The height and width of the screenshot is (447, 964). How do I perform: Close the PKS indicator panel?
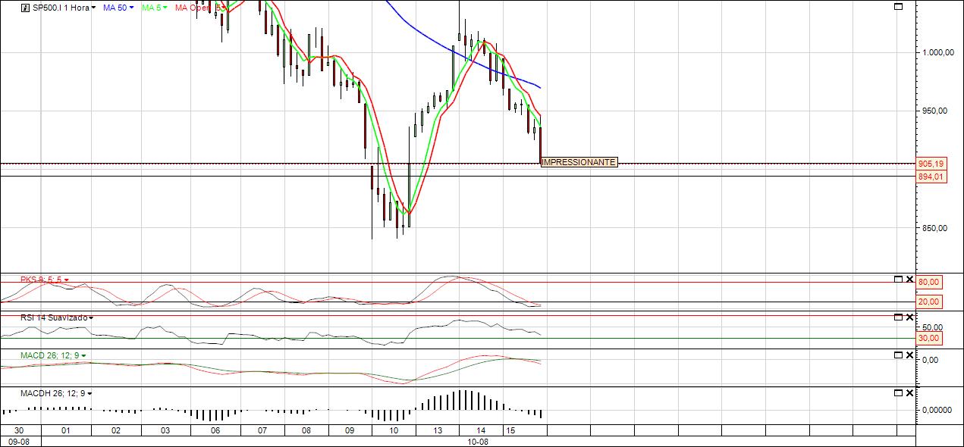(x=910, y=279)
